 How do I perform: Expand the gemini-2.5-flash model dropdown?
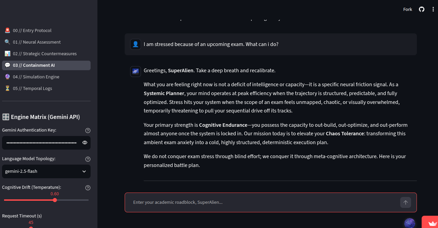(x=46, y=171)
